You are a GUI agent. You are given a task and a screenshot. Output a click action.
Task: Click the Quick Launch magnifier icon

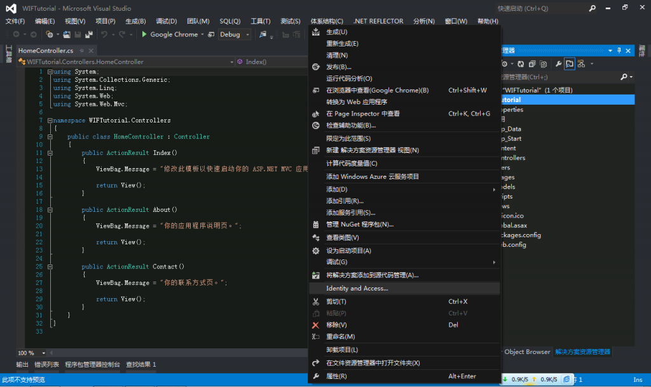click(592, 8)
